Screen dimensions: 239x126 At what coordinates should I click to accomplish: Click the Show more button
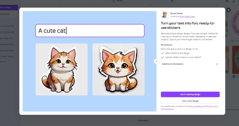pyautogui.click(x=143, y=120)
